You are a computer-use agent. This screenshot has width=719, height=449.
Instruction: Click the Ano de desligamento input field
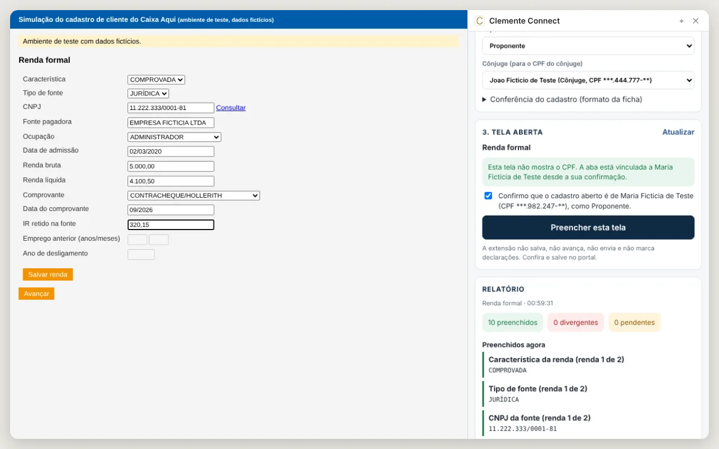(x=141, y=254)
